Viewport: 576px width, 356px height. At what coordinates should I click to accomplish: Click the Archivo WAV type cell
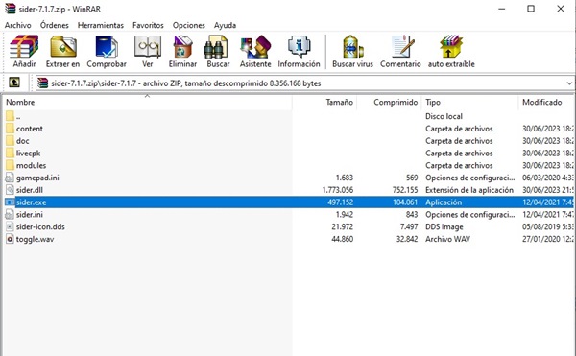pos(447,239)
